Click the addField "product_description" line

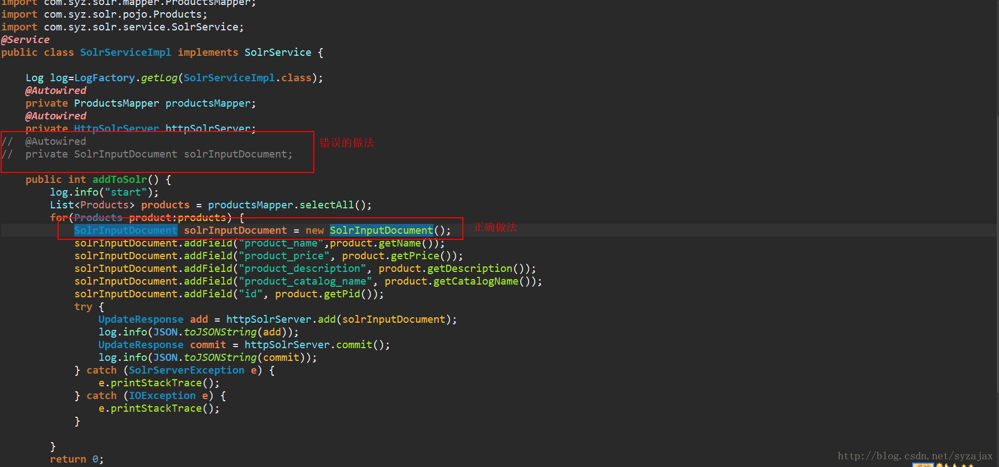[x=305, y=269]
